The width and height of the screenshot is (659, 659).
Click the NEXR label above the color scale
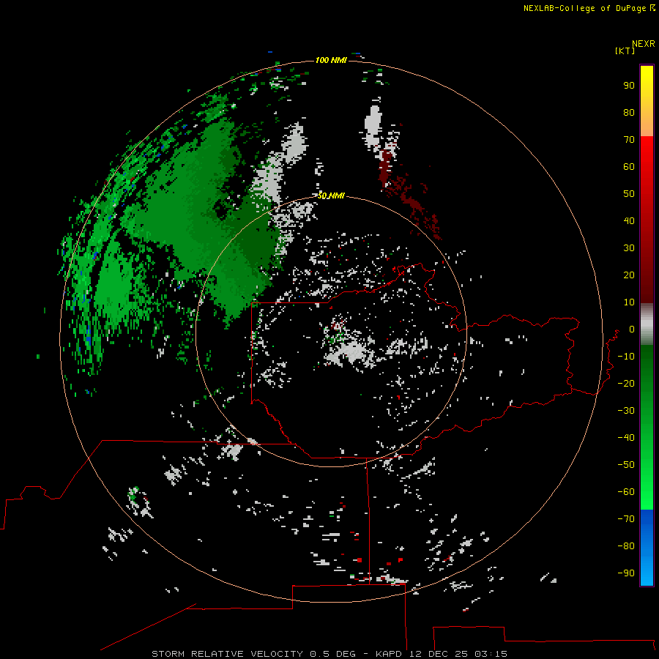coord(644,44)
